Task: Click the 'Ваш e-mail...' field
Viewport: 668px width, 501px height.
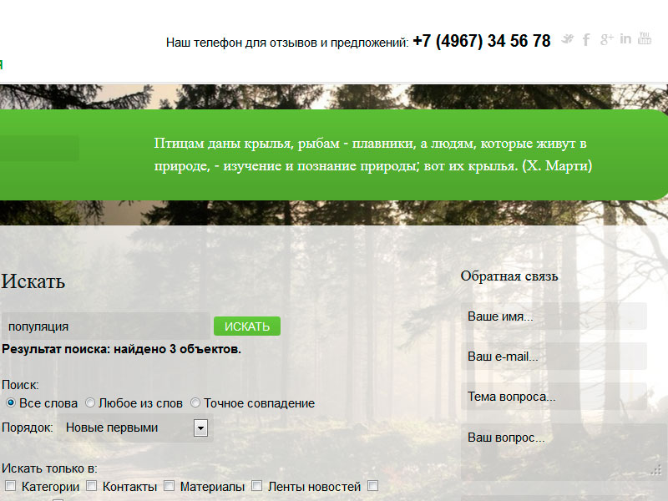Action: click(x=553, y=357)
